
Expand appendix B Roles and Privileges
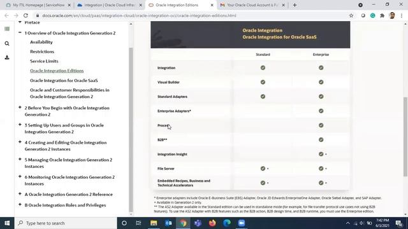point(20,205)
